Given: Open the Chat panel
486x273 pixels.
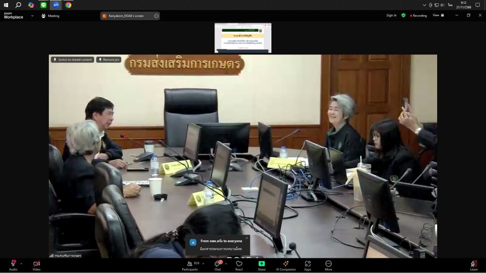Looking at the screenshot, I should (x=217, y=264).
